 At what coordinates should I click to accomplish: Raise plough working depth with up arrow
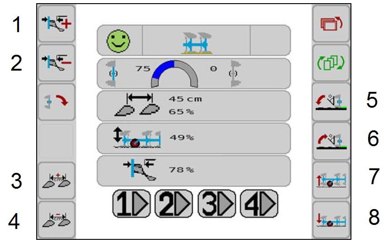pyautogui.click(x=331, y=181)
